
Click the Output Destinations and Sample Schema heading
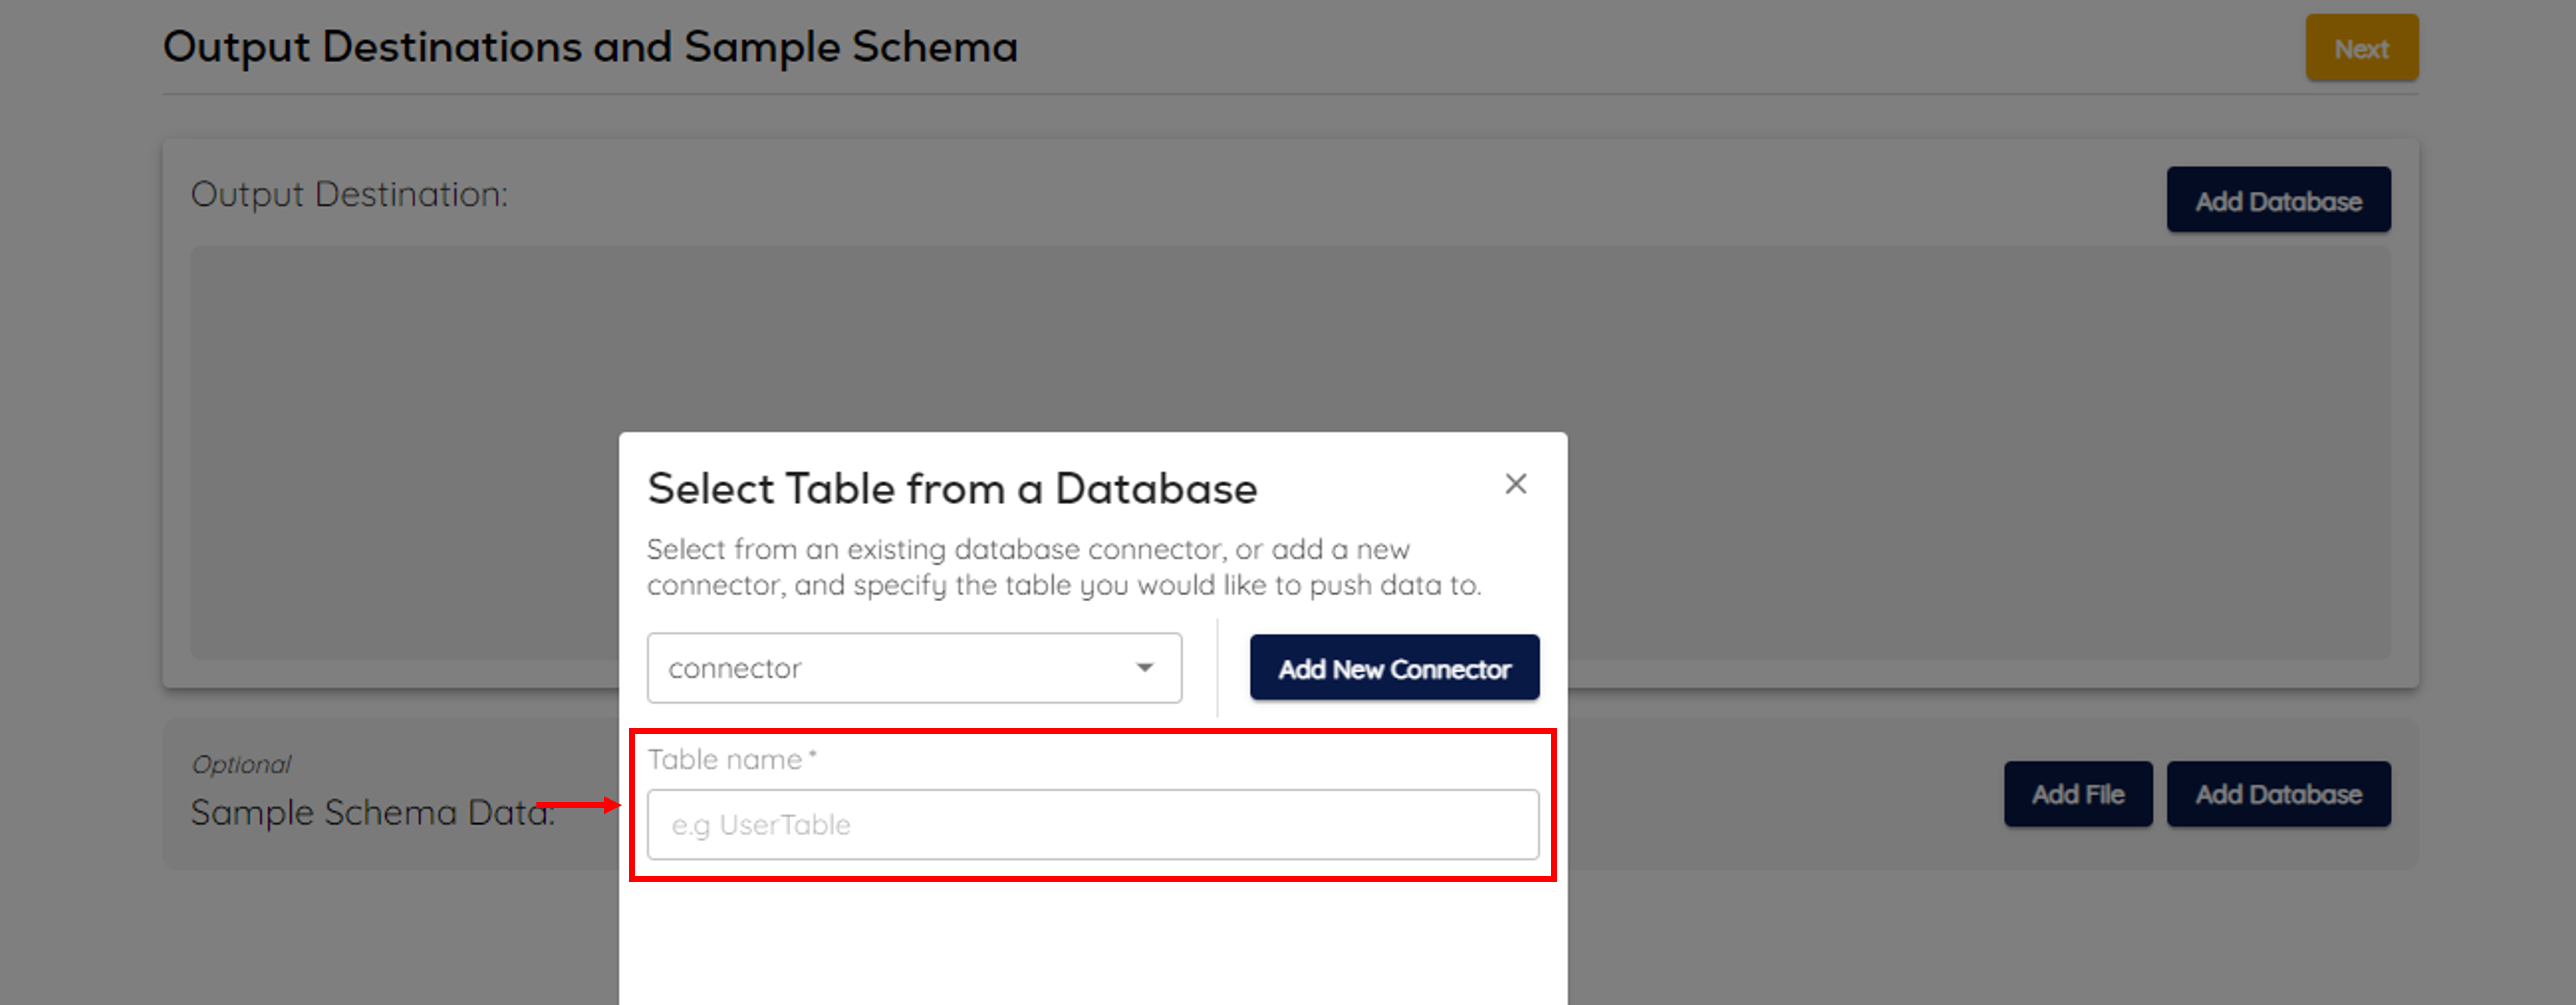590,47
